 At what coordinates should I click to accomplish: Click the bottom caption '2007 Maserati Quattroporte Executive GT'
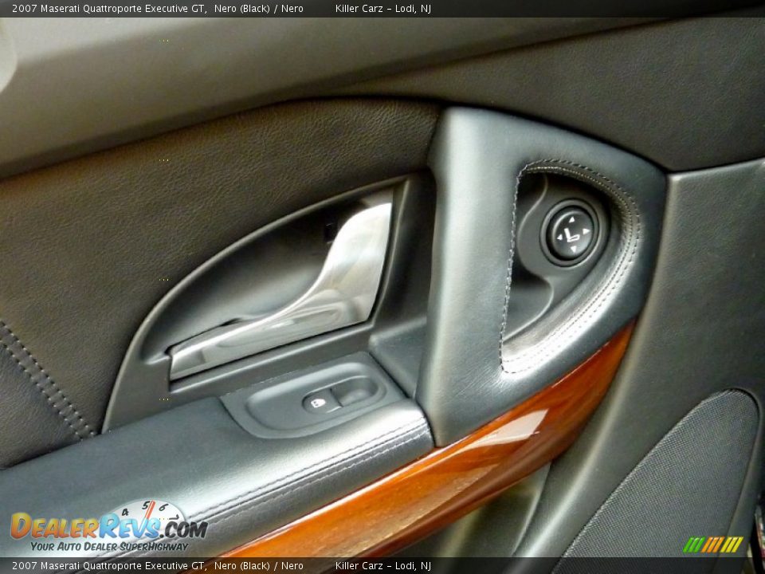click(x=108, y=566)
